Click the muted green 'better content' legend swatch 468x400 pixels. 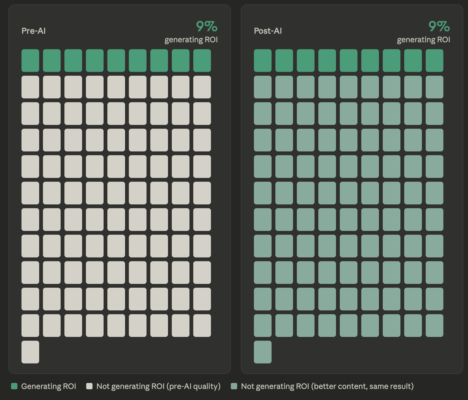point(234,386)
